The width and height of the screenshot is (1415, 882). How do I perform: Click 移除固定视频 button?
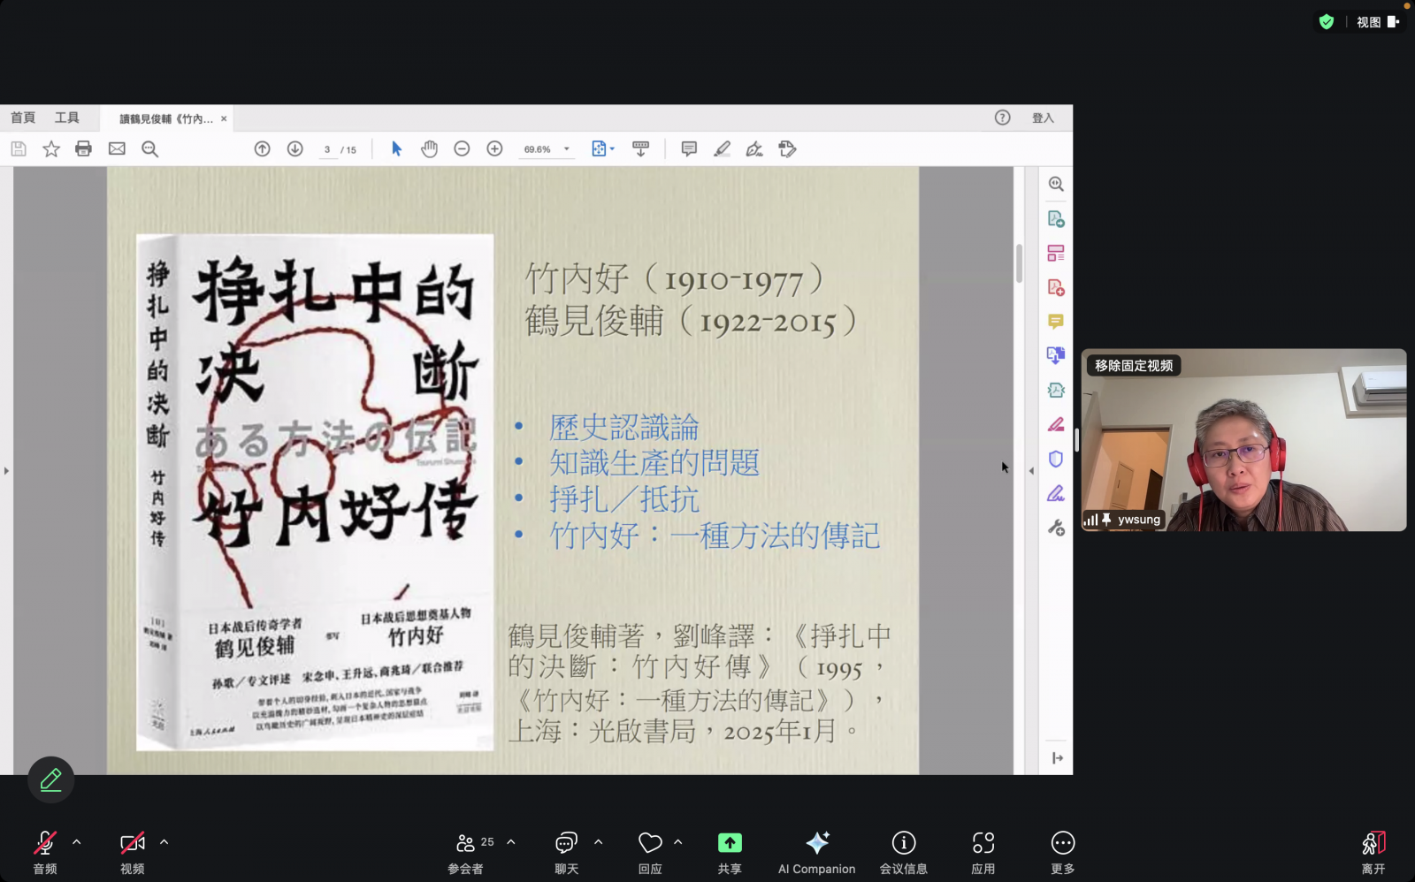click(1134, 366)
